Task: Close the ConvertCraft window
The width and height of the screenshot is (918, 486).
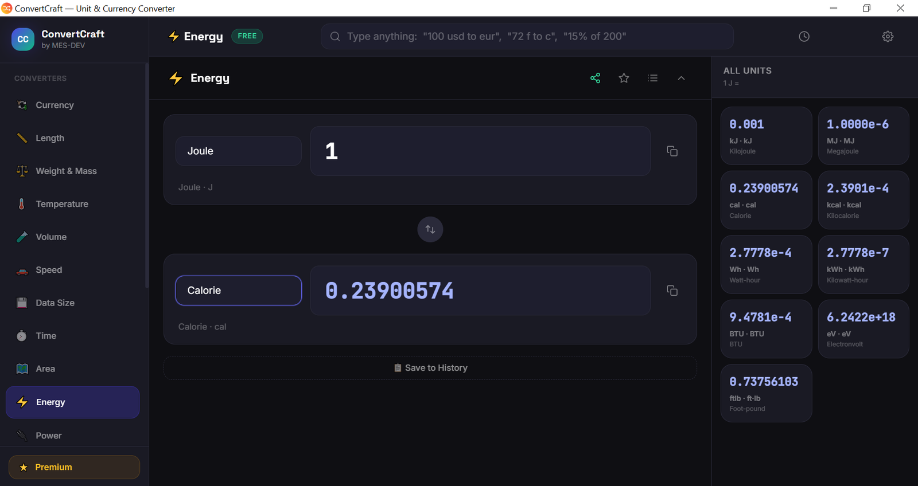Action: pos(900,8)
